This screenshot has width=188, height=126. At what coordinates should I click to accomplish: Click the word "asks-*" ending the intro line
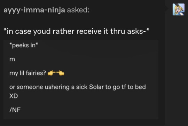(138, 31)
